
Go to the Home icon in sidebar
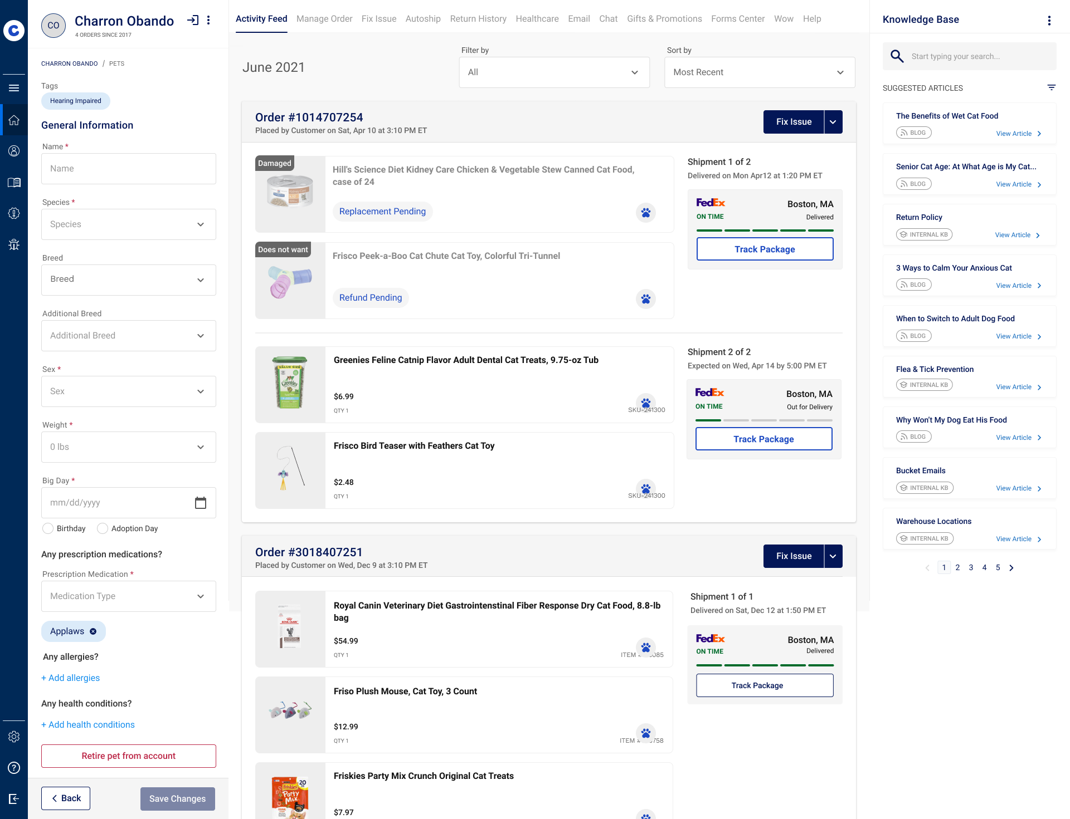point(14,120)
